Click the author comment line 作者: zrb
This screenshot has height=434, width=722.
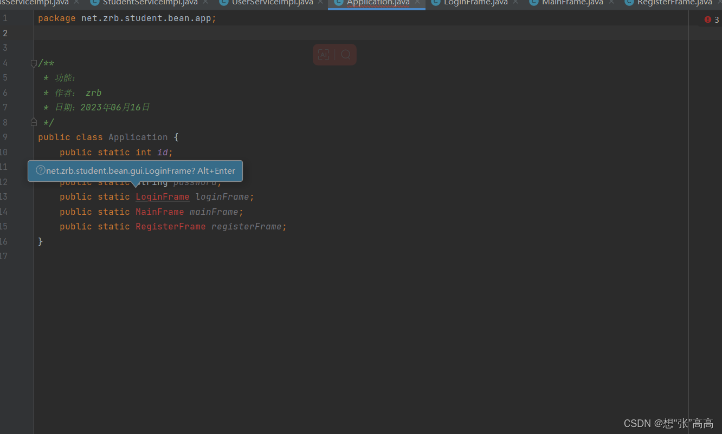(73, 93)
